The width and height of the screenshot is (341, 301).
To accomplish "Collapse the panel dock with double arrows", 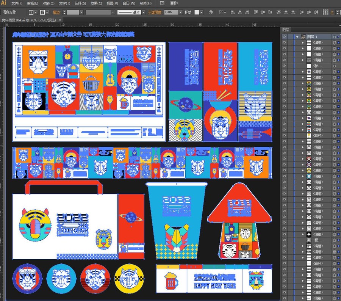I will 339,25.
